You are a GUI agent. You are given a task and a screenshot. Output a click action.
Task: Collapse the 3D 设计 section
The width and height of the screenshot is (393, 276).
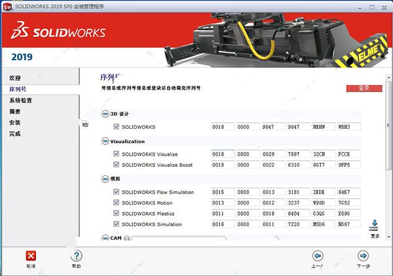[105, 114]
